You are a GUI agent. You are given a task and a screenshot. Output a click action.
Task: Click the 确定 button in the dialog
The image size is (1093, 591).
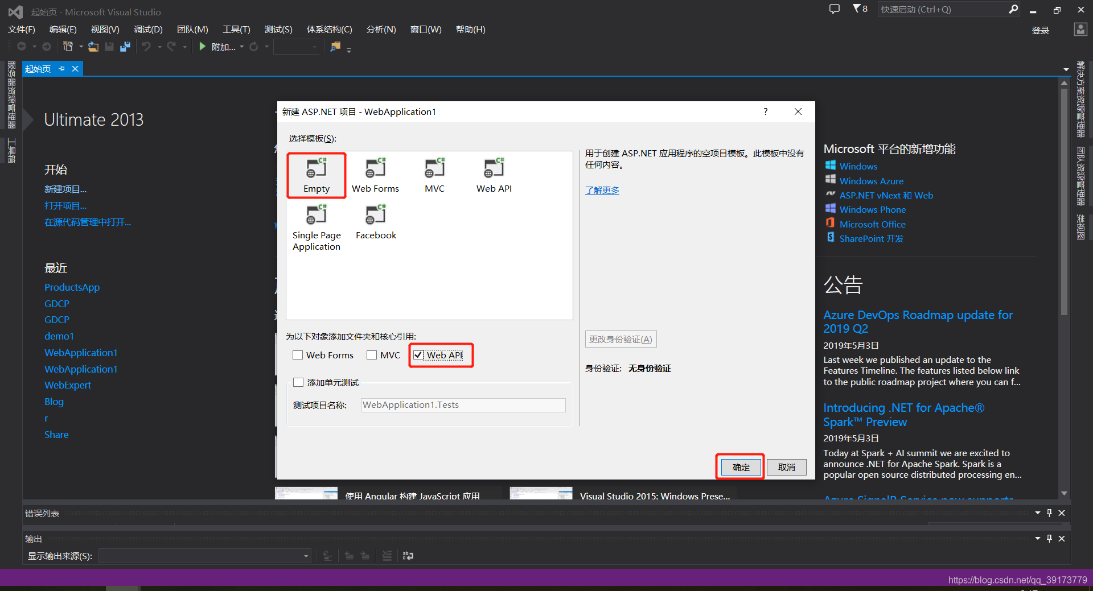[x=741, y=467]
